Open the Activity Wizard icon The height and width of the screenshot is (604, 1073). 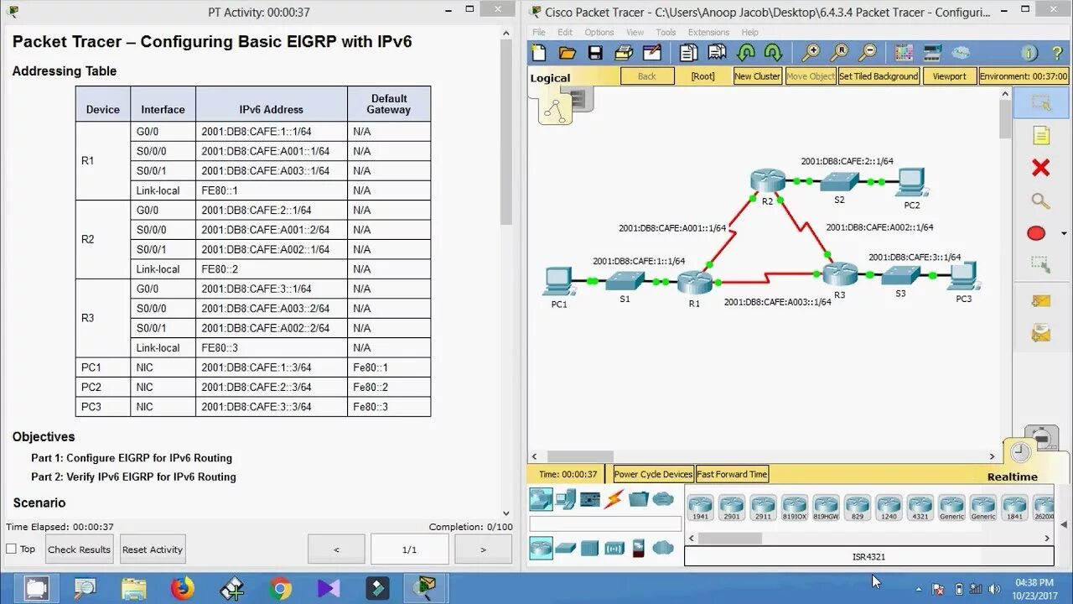click(651, 53)
